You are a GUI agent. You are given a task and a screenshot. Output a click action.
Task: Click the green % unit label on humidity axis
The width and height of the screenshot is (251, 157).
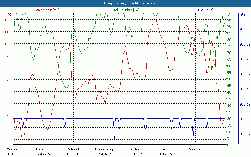point(229,14)
